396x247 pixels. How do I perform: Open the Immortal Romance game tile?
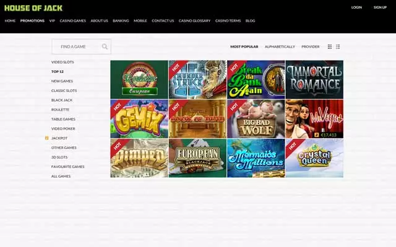click(x=314, y=80)
